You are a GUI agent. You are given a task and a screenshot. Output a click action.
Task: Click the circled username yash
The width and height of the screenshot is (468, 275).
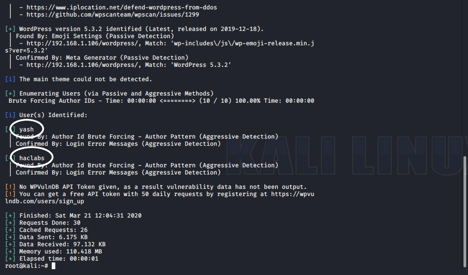point(27,130)
